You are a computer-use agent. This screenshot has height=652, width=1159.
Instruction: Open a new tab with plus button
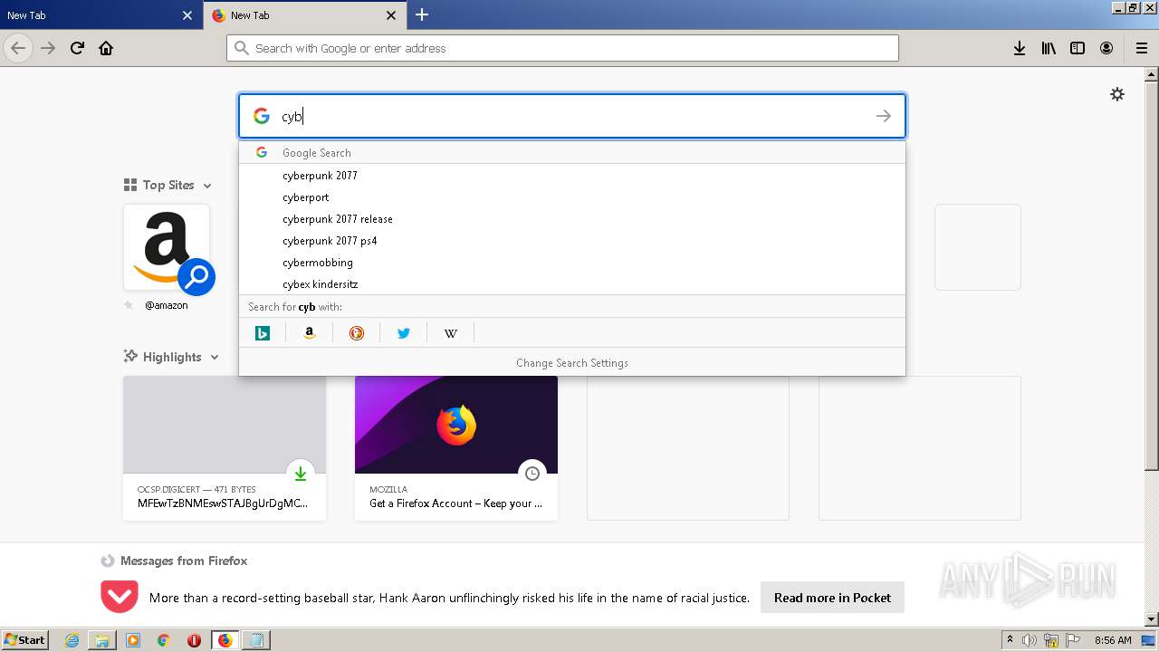pyautogui.click(x=422, y=14)
